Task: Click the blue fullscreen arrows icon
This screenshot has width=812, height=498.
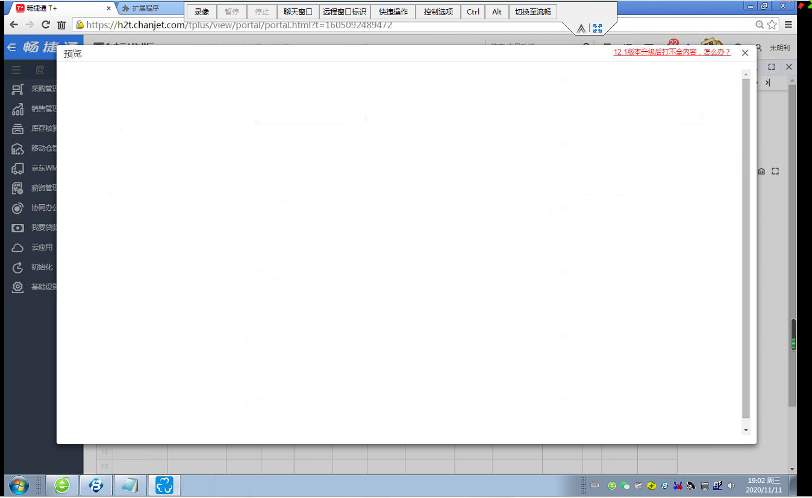Action: pos(598,28)
